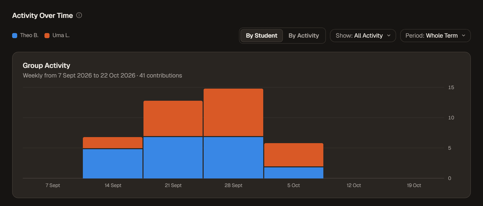Image resolution: width=483 pixels, height=206 pixels.
Task: Click the 28 Sept axis label
Action: click(233, 185)
